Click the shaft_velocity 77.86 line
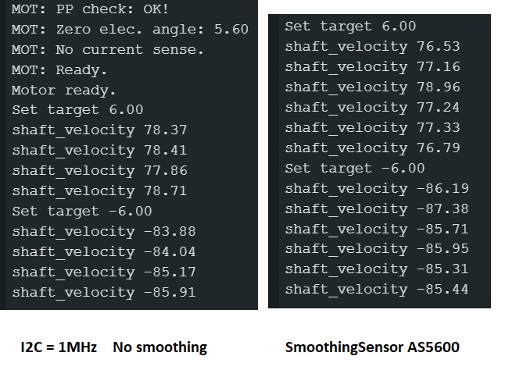 [x=100, y=171]
